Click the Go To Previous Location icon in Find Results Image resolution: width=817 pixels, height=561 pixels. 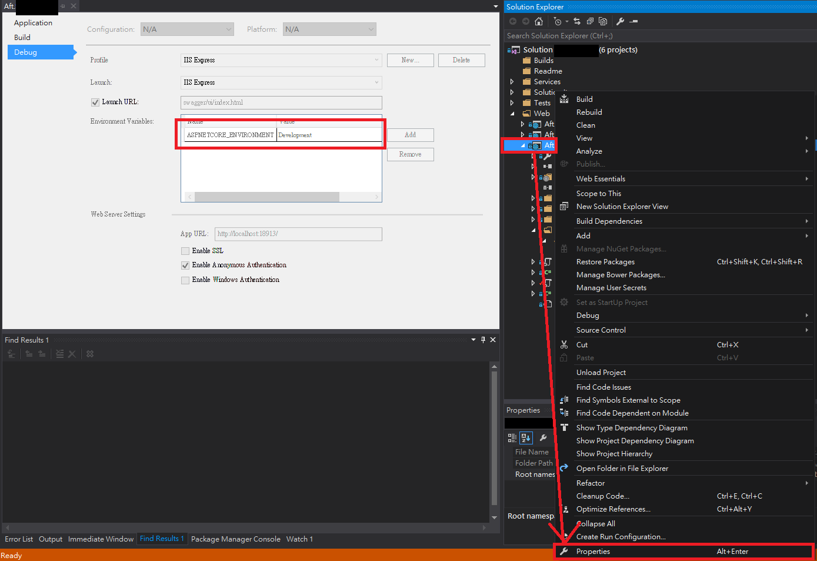coord(29,354)
